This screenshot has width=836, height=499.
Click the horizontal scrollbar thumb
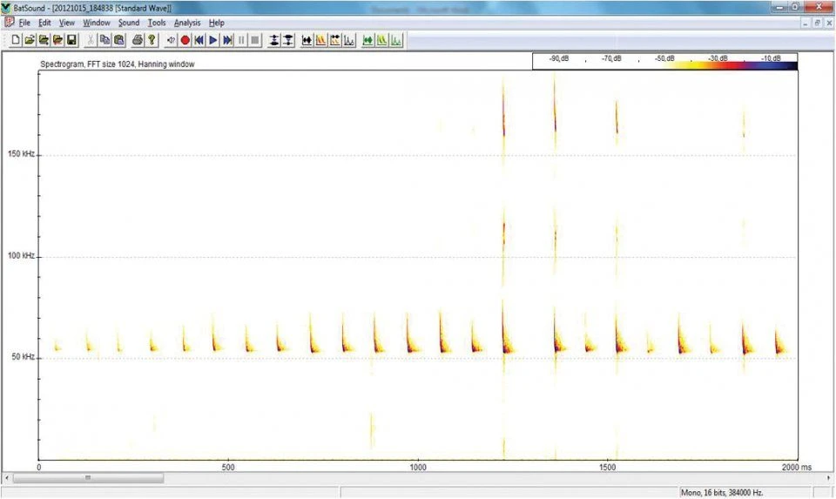point(88,478)
